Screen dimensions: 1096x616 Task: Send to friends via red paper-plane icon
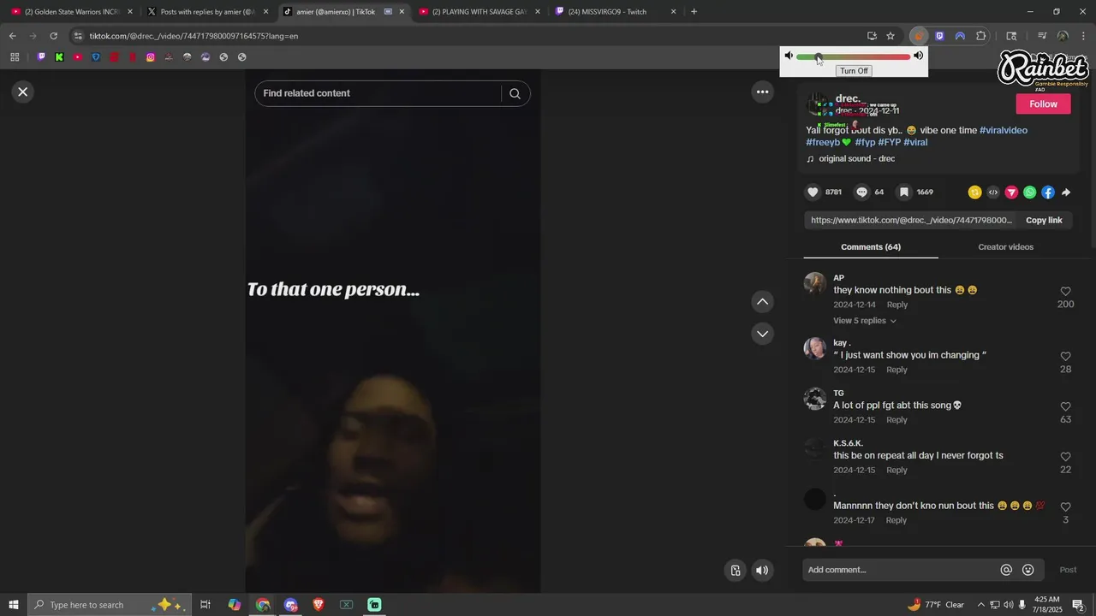[1011, 192]
